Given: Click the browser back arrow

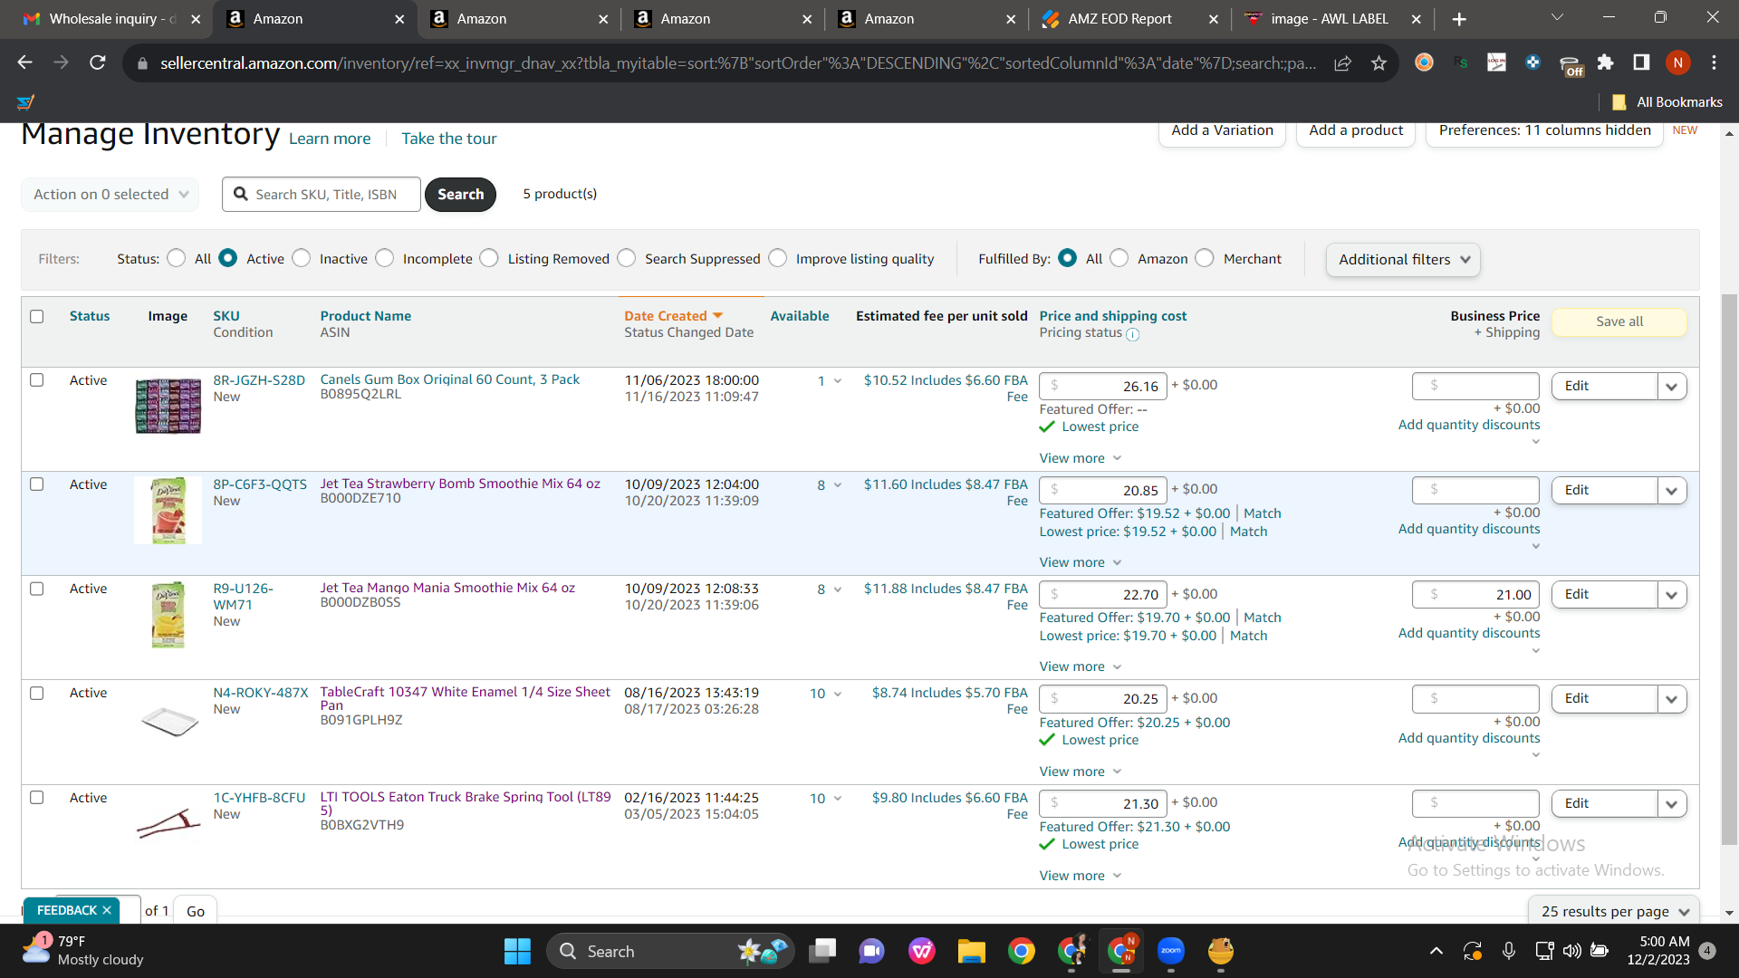Looking at the screenshot, I should tap(24, 62).
